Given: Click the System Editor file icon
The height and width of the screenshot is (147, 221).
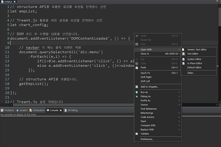Looking at the screenshot, I should coord(183,59).
